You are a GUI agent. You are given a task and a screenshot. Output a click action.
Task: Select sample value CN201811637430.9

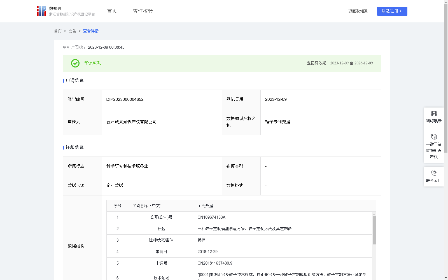point(215,263)
